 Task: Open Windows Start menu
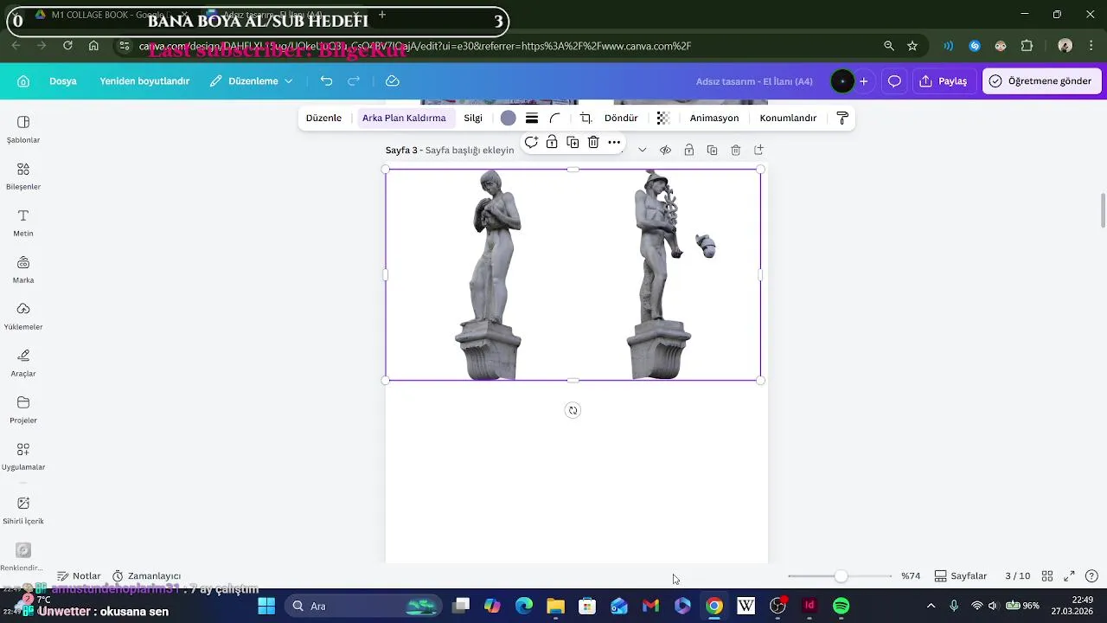point(266,606)
